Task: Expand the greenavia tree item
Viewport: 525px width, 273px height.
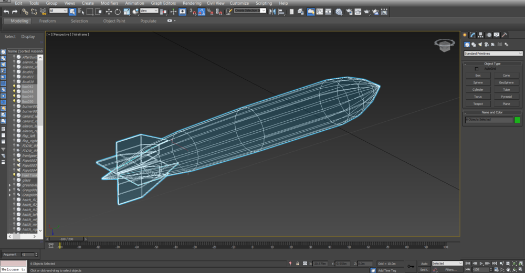Action: [x=9, y=185]
